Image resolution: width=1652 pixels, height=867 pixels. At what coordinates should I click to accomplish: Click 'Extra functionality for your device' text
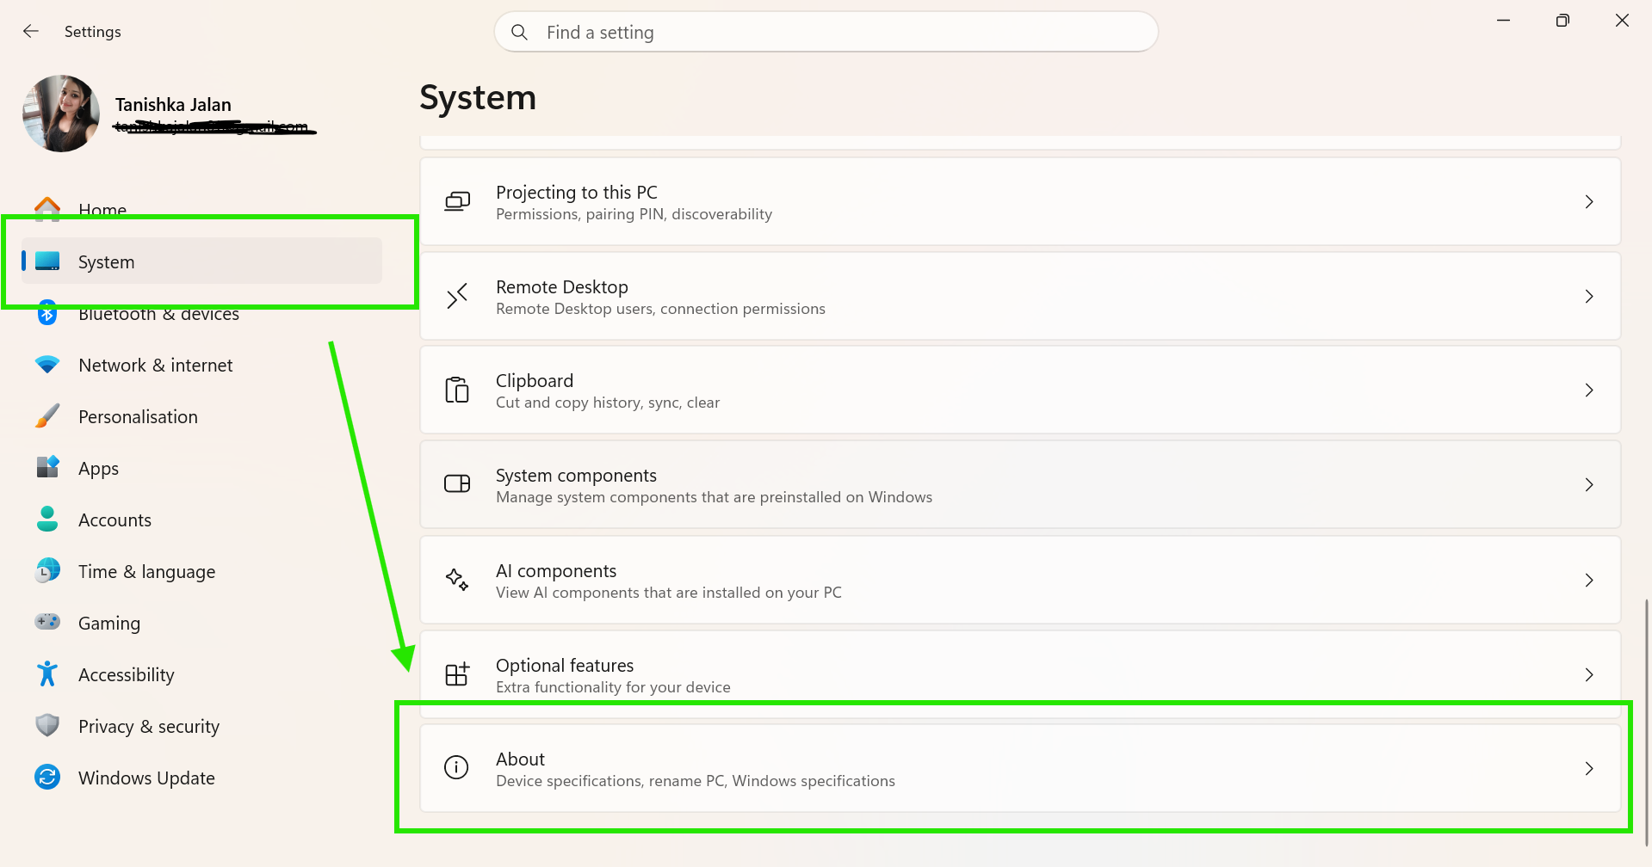coord(613,687)
